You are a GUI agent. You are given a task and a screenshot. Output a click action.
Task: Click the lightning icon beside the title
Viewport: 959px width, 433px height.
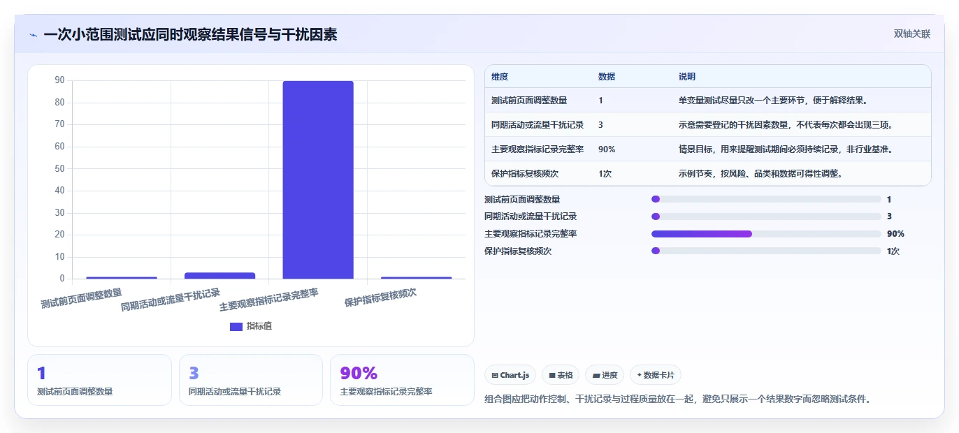(34, 35)
